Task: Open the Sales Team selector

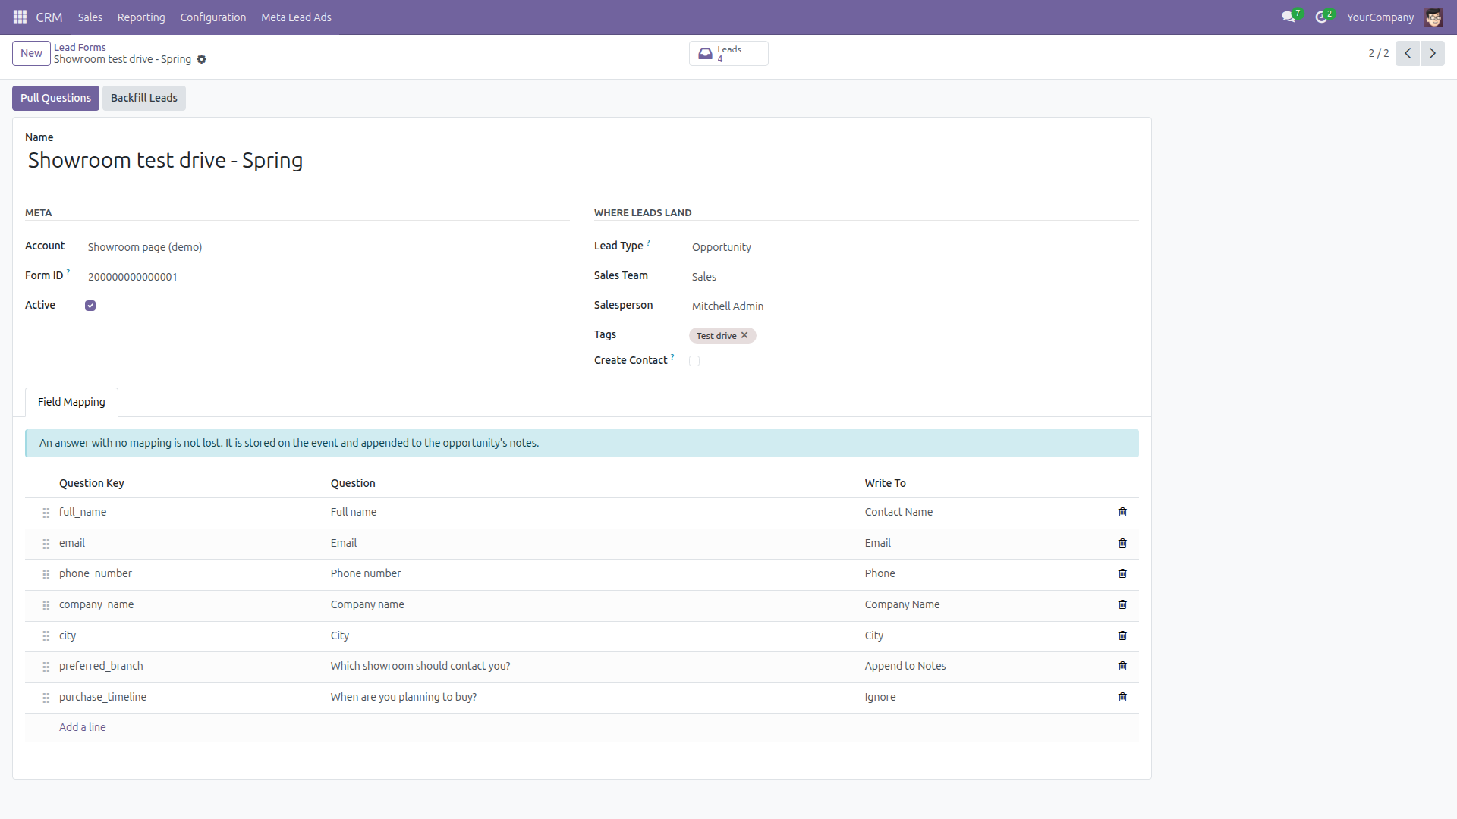Action: click(914, 277)
